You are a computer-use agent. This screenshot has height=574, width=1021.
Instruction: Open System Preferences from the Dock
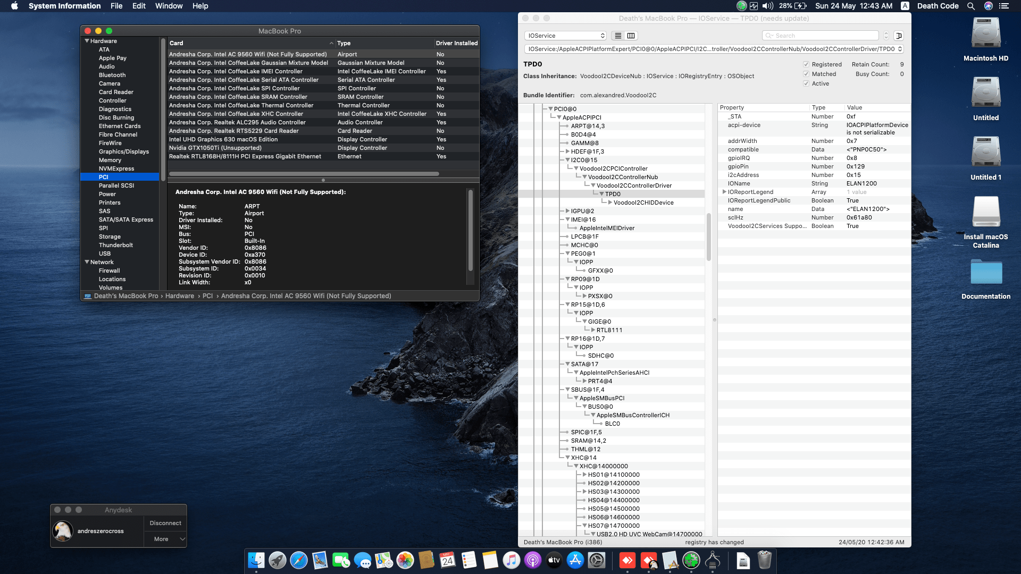(x=598, y=560)
